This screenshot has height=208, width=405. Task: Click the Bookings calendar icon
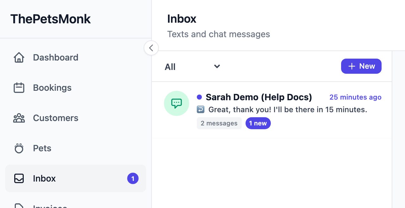tap(19, 88)
